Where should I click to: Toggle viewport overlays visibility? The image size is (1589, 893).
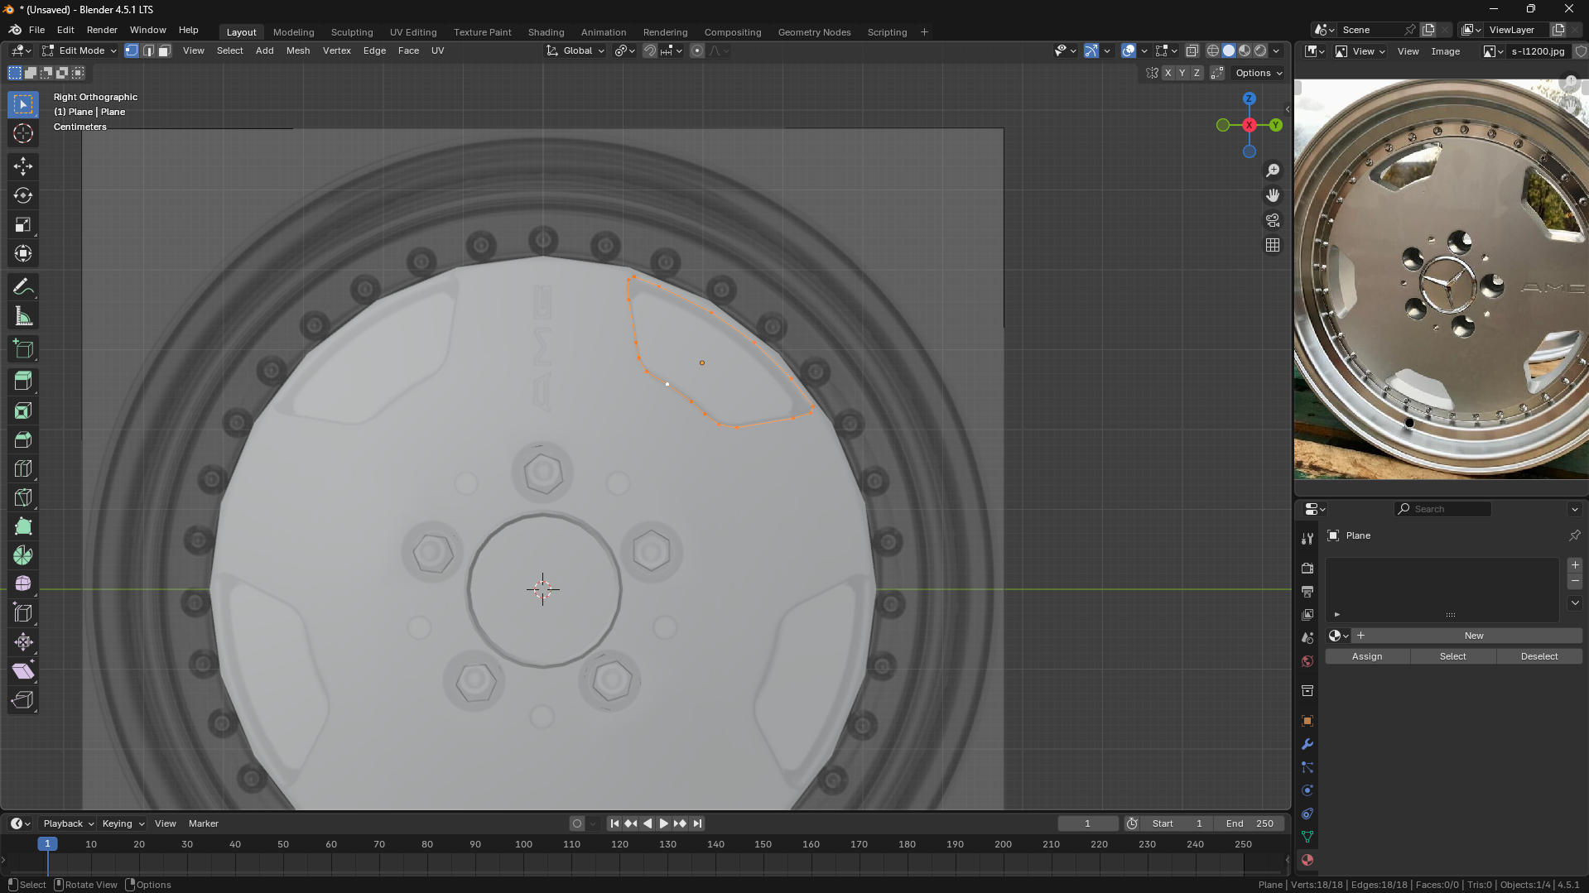point(1129,50)
